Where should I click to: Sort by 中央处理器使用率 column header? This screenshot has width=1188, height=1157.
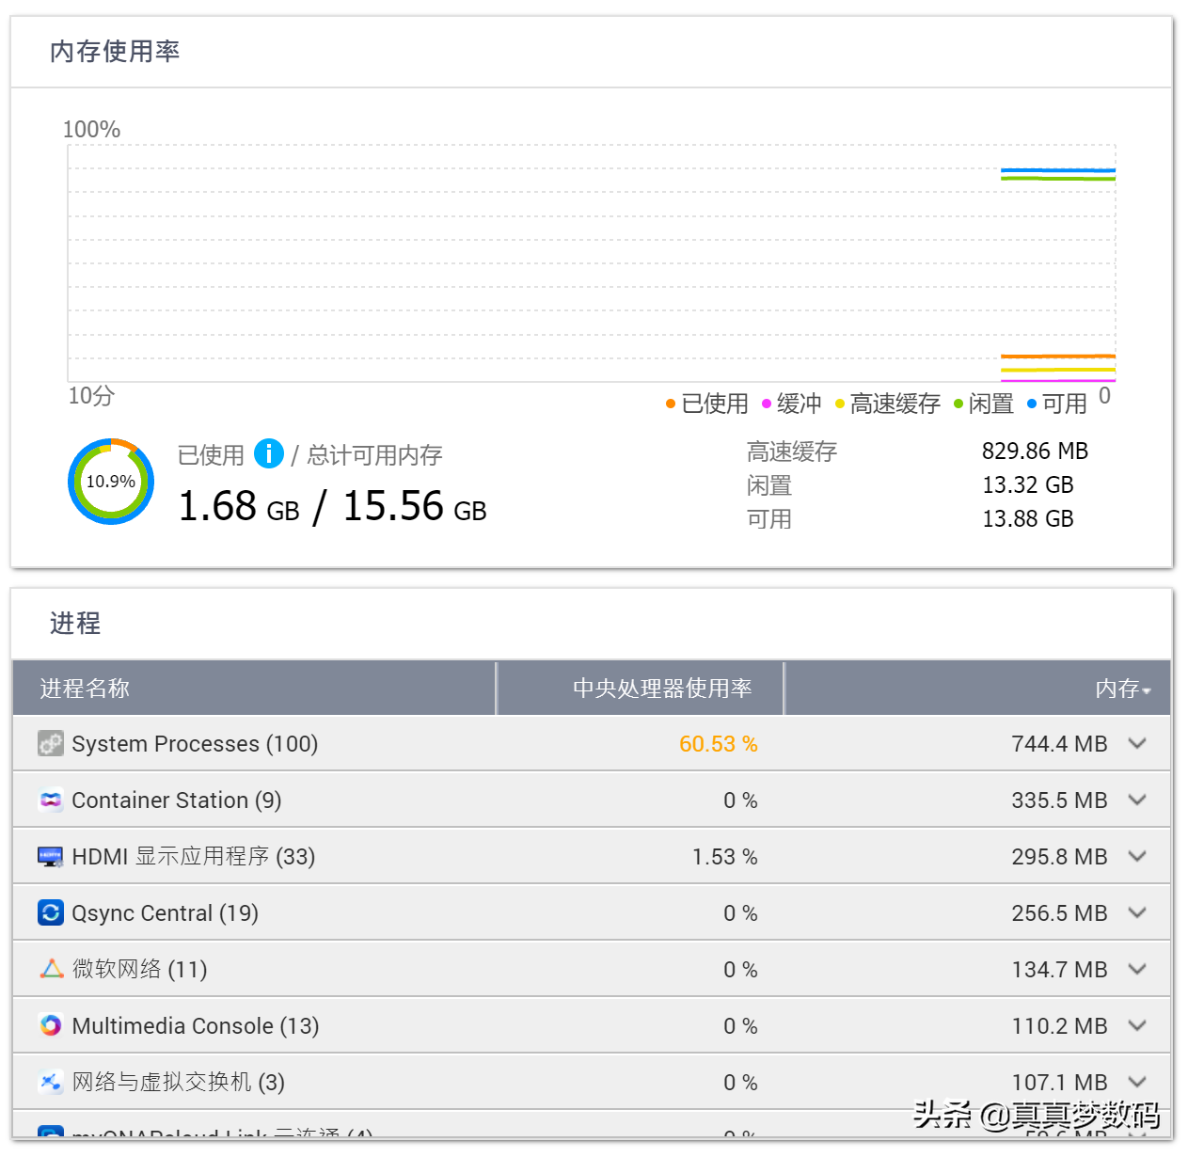(662, 689)
